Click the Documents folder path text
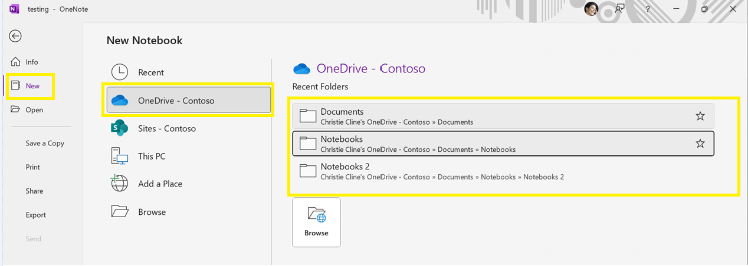This screenshot has width=748, height=266. (x=397, y=122)
